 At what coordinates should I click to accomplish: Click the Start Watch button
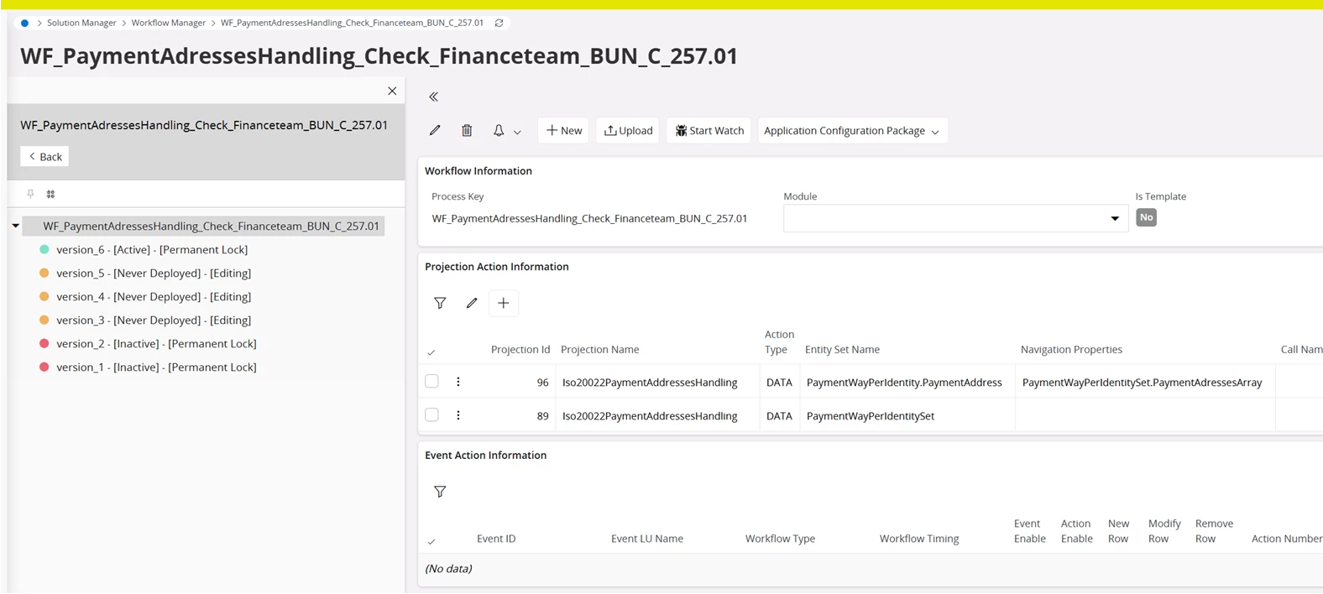[x=709, y=130]
